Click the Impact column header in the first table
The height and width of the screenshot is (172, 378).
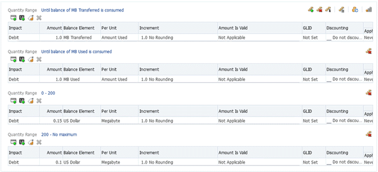(x=24, y=28)
